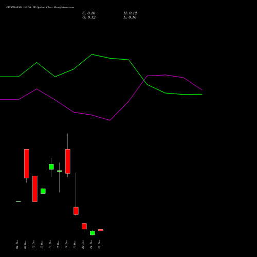Select the 09 Dec date label
The image size is (257, 257).
coord(25,245)
